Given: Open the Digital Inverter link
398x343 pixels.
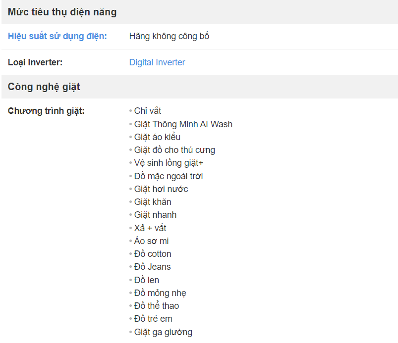Looking at the screenshot, I should click(157, 62).
